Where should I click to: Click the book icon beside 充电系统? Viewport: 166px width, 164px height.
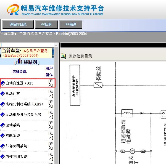pyautogui.click(x=3, y=136)
